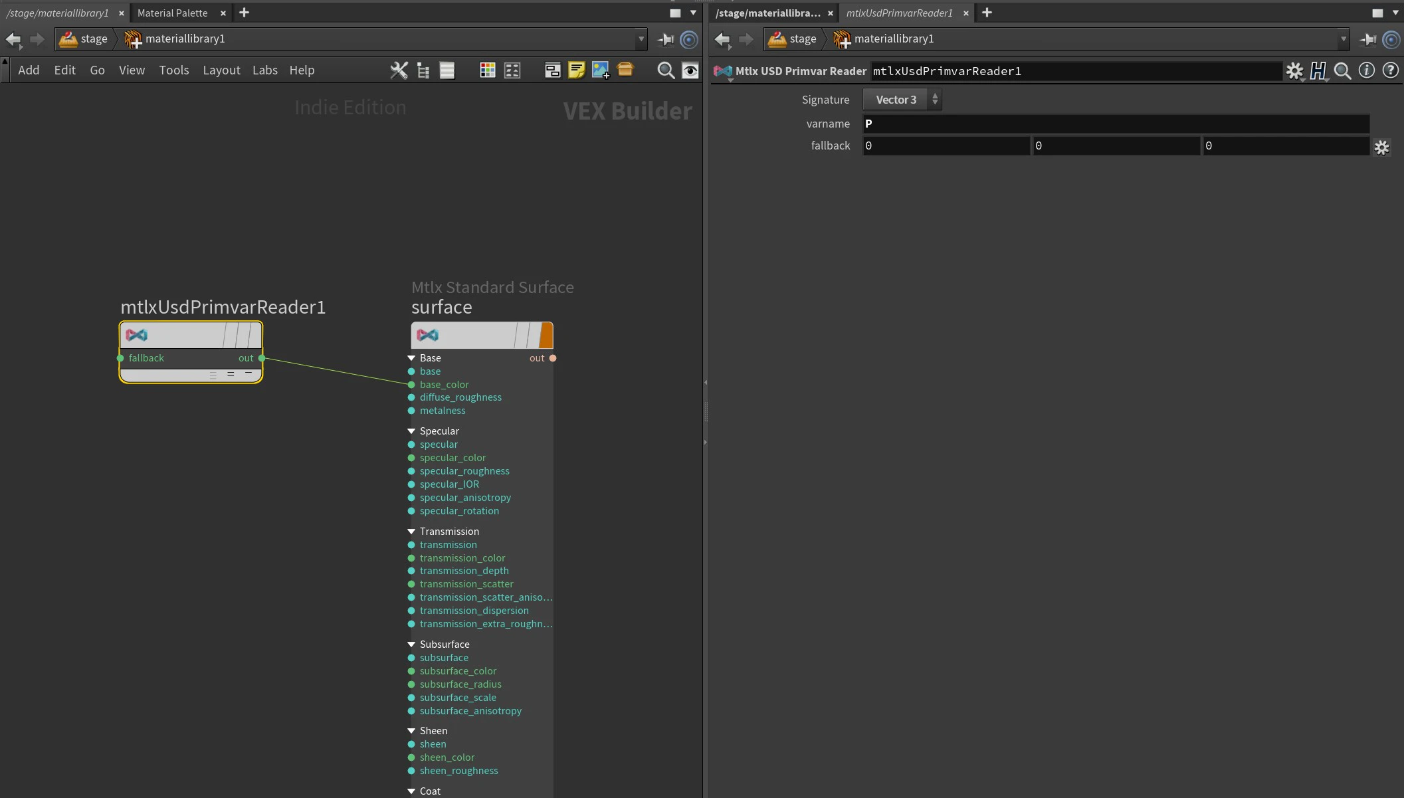Open node help question mark icon
1404x798 pixels.
1390,70
